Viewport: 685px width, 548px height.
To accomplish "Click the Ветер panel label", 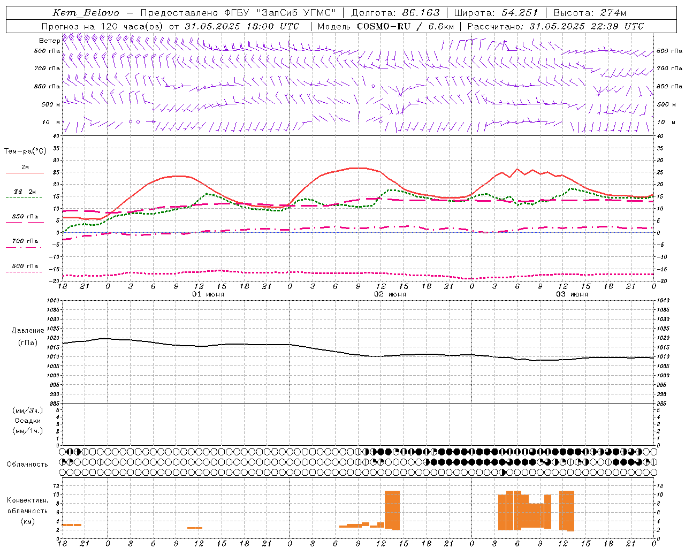I will pos(49,41).
